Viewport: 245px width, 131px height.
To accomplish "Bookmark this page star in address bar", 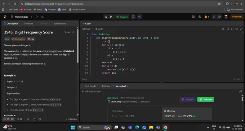I will point(219,4).
